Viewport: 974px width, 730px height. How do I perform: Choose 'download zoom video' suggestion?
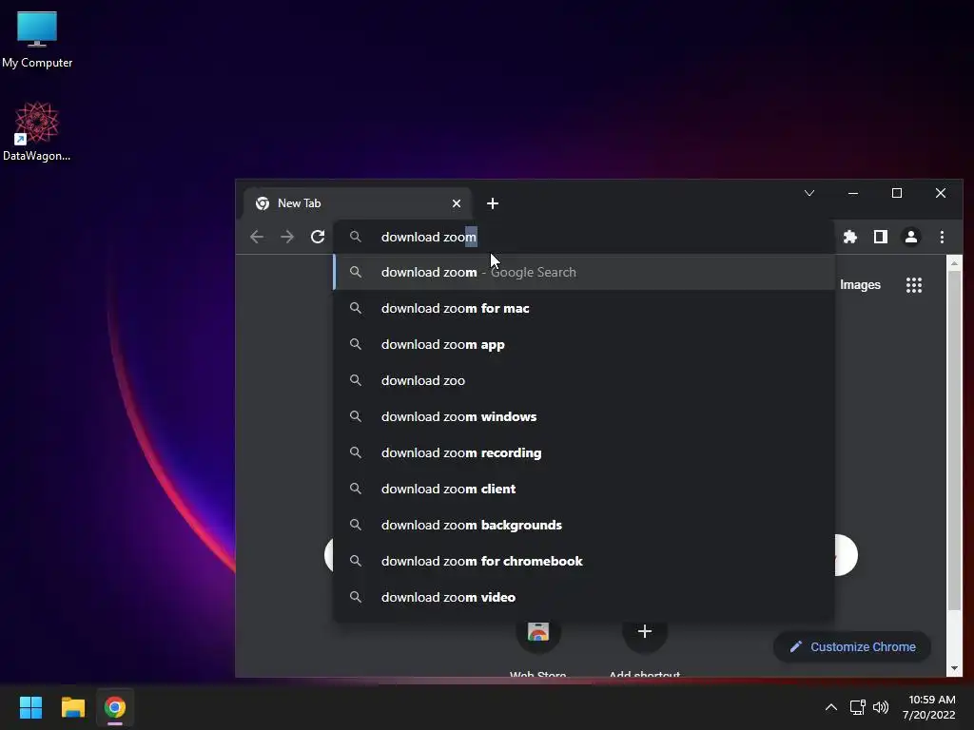(584, 597)
